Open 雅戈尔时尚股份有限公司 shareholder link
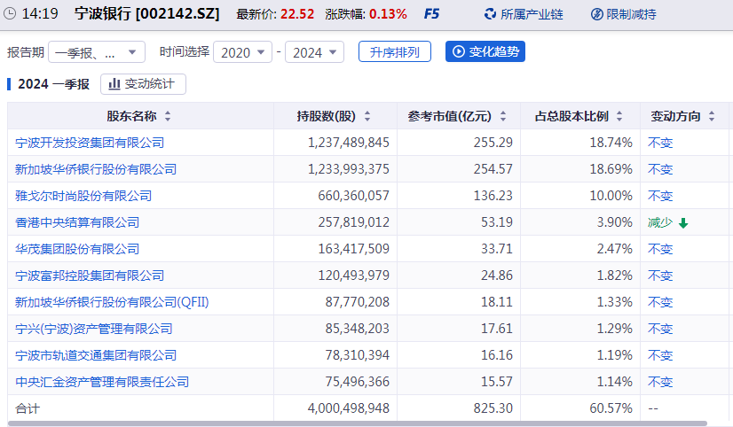733x427 pixels. click(83, 196)
